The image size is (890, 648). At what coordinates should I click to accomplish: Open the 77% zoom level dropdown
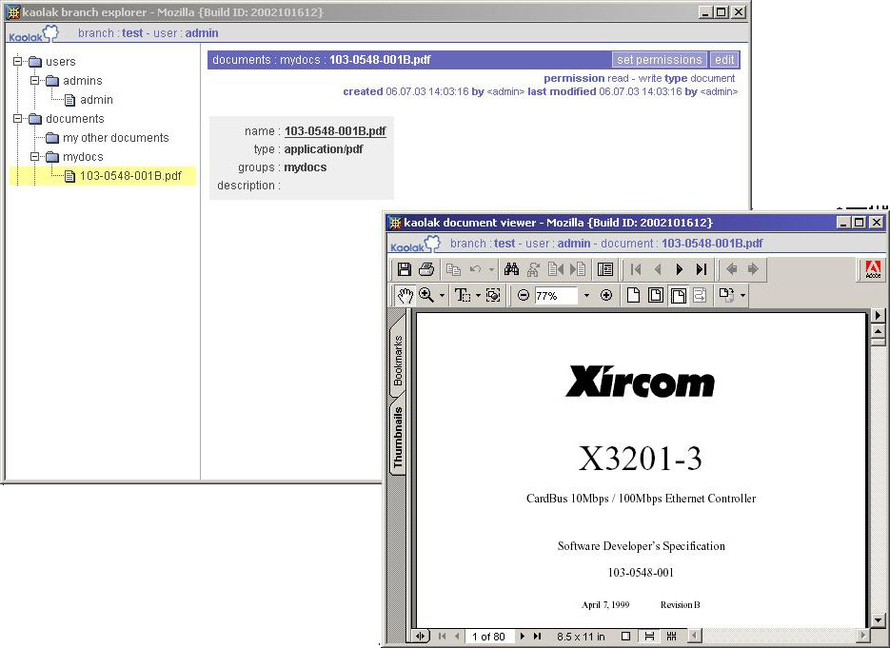coord(586,295)
